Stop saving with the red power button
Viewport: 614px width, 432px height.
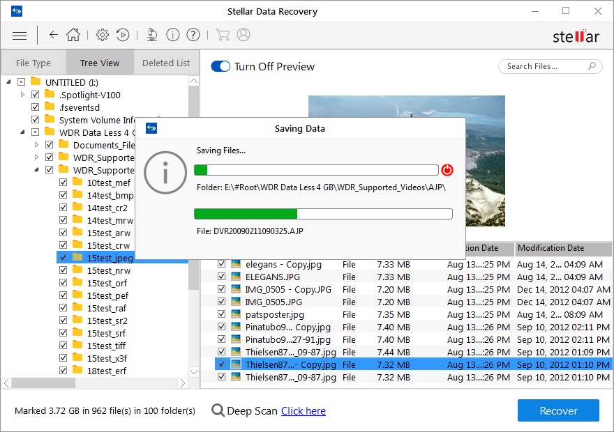click(x=447, y=170)
